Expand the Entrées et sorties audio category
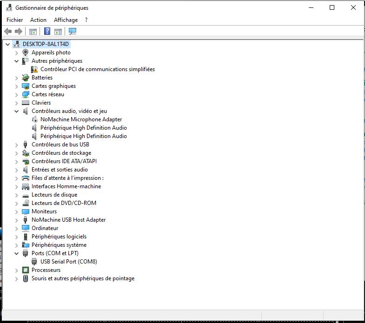This screenshot has width=365, height=323. pos(17,170)
